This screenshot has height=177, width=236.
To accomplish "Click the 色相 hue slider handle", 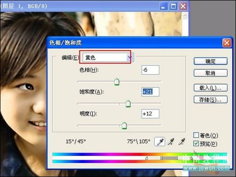I will 117,82.
